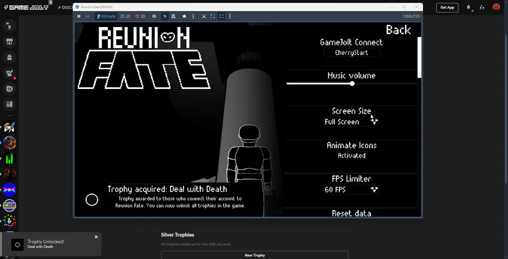This screenshot has height=259, width=508.
Task: Open the green bars community avatar
Action: pos(10,158)
